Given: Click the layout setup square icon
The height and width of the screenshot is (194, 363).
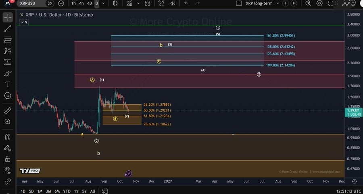Looking at the screenshot, I should 239,4.
